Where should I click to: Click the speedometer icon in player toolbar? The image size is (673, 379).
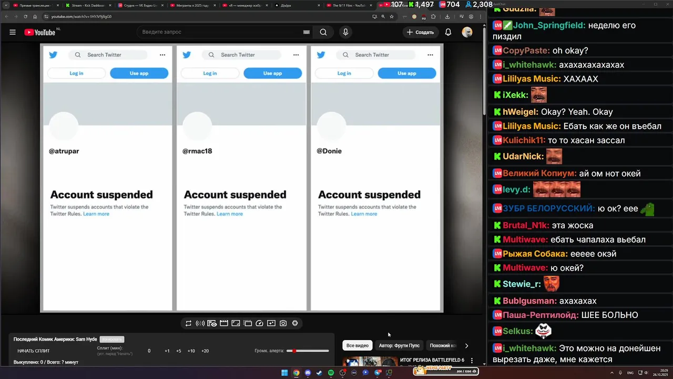click(259, 323)
